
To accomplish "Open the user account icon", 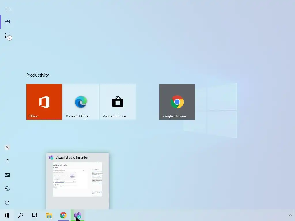I will [x=7, y=147].
